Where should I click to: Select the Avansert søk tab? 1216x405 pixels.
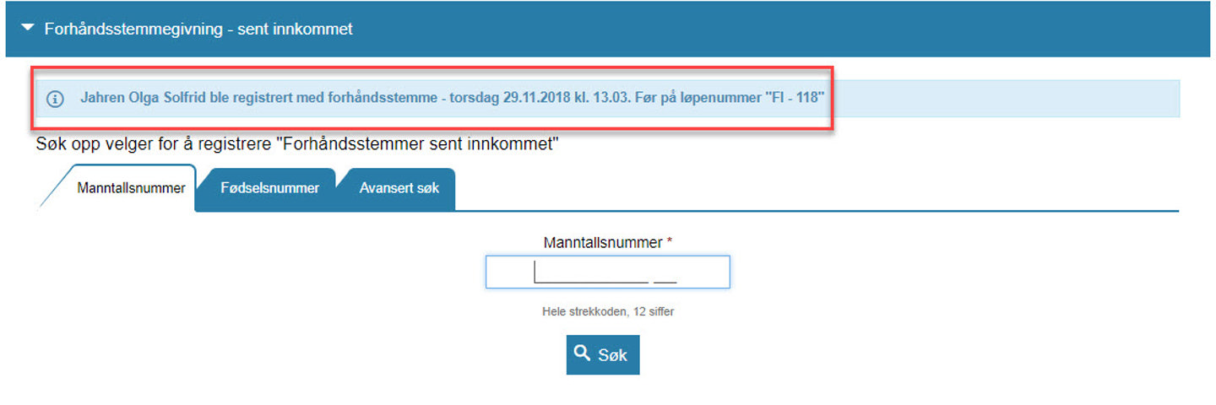pos(399,188)
